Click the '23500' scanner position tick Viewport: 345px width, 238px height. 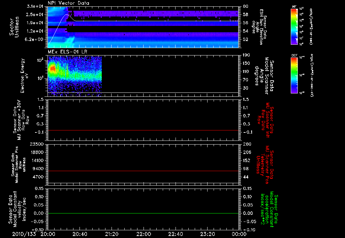coord(37,144)
